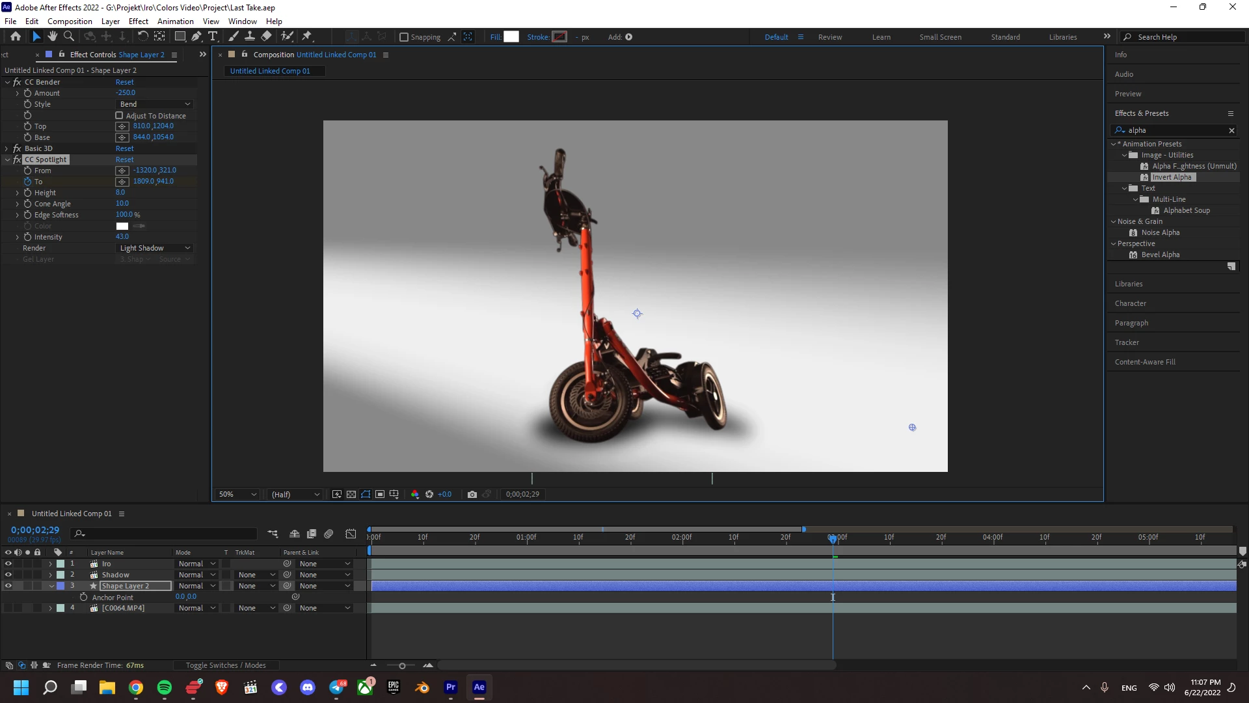Viewport: 1249px width, 703px height.
Task: Click Toggle Switches / Modes button
Action: tap(226, 665)
